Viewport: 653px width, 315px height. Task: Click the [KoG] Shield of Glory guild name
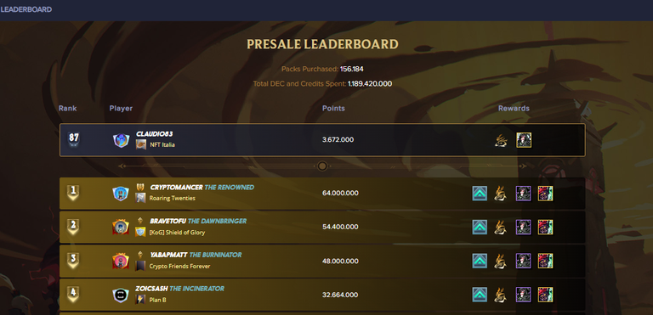click(x=177, y=233)
